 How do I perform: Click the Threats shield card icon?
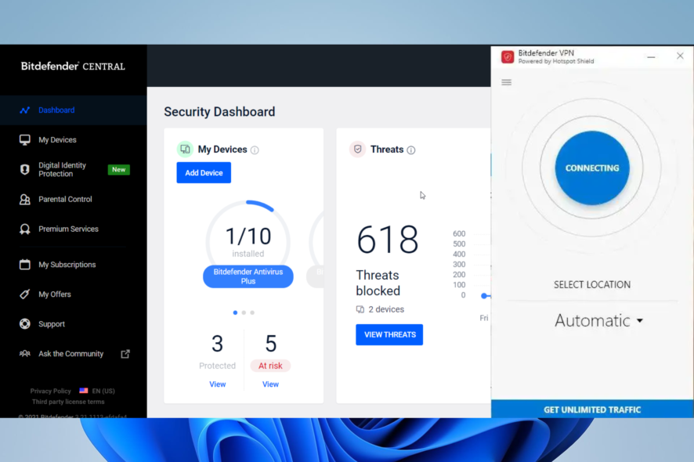358,149
